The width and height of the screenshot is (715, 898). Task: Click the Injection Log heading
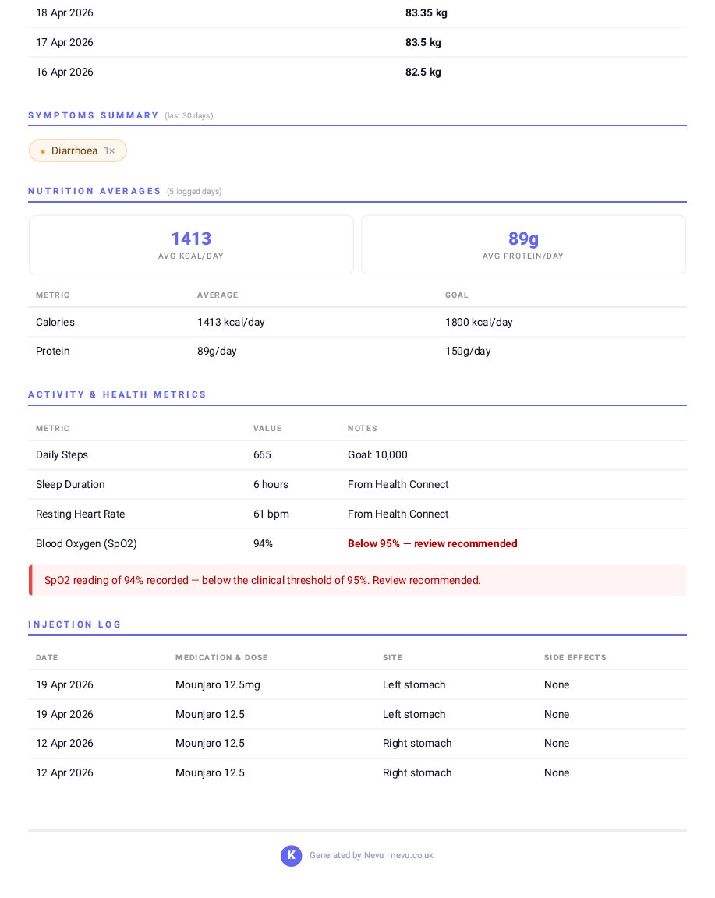(75, 624)
